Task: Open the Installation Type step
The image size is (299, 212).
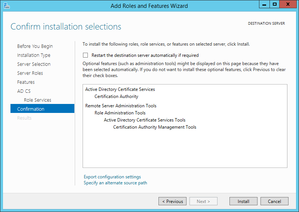Action: (34, 55)
